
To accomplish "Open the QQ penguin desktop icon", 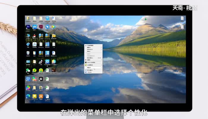I will (34, 35).
